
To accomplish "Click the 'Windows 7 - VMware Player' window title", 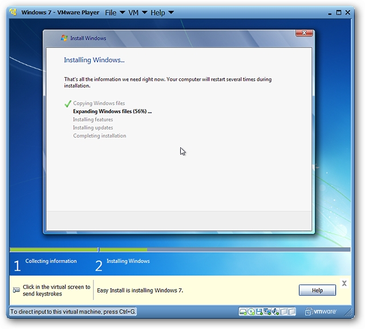I will point(60,13).
